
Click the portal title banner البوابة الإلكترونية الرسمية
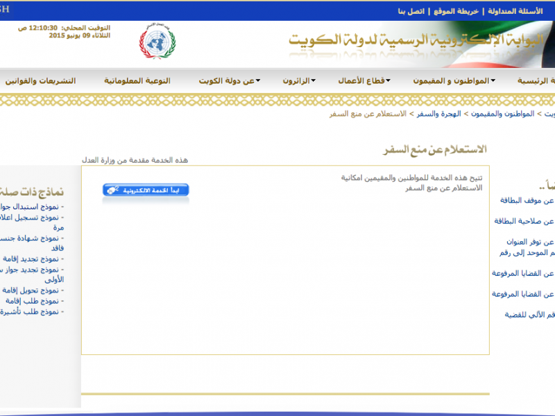tap(416, 40)
